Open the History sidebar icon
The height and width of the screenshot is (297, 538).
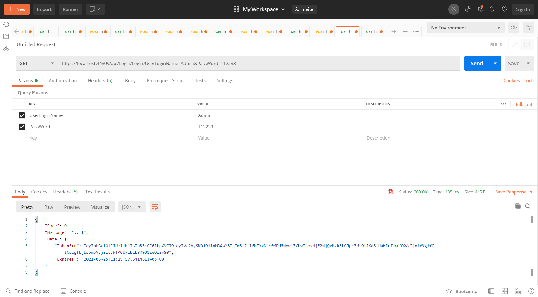pyautogui.click(x=6, y=24)
